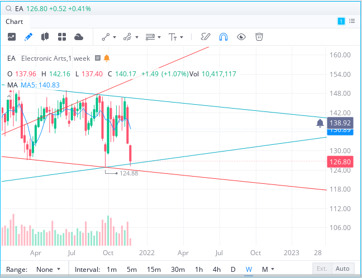Open the M monthly interval dropdown
This screenshot has height=278, width=362.
[x=268, y=269]
